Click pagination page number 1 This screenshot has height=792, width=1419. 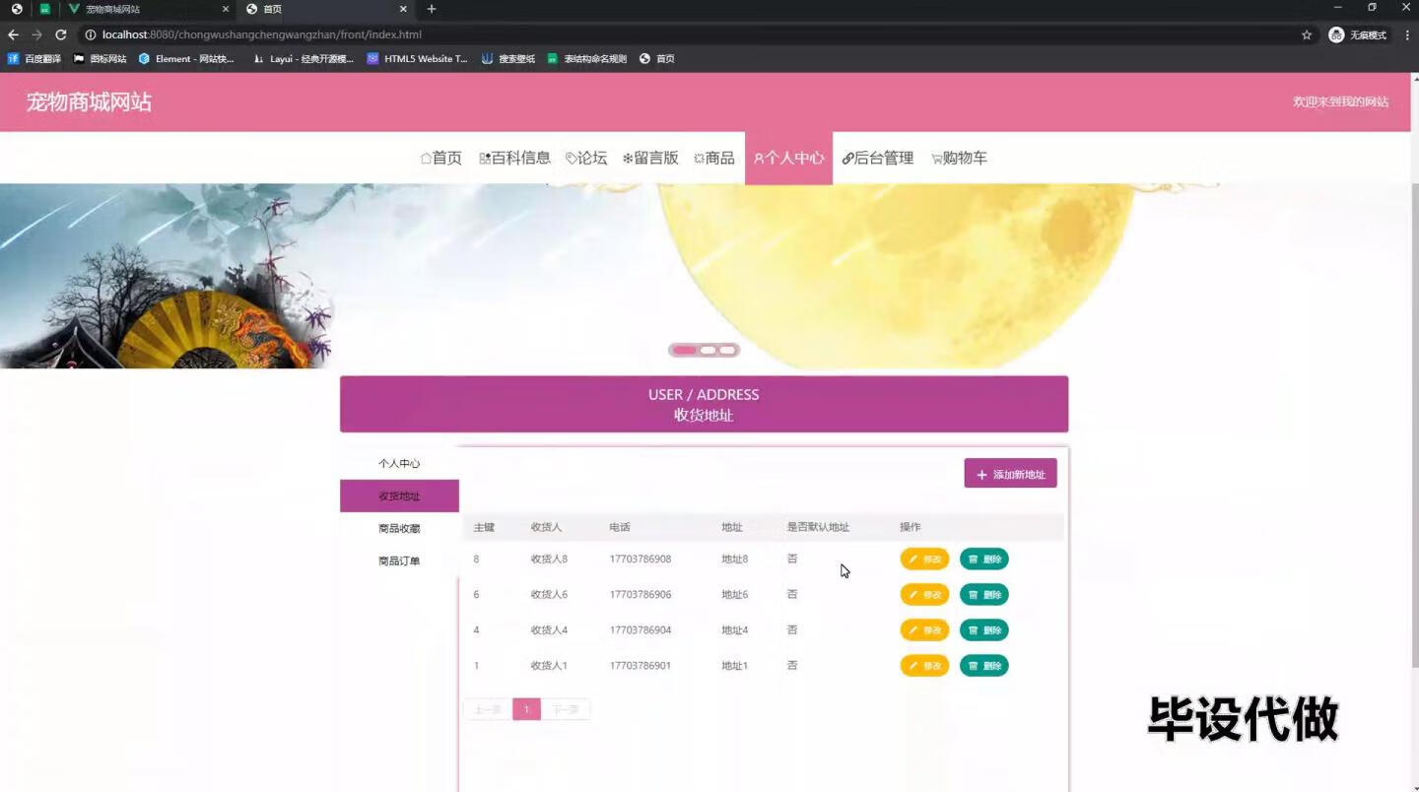(526, 709)
